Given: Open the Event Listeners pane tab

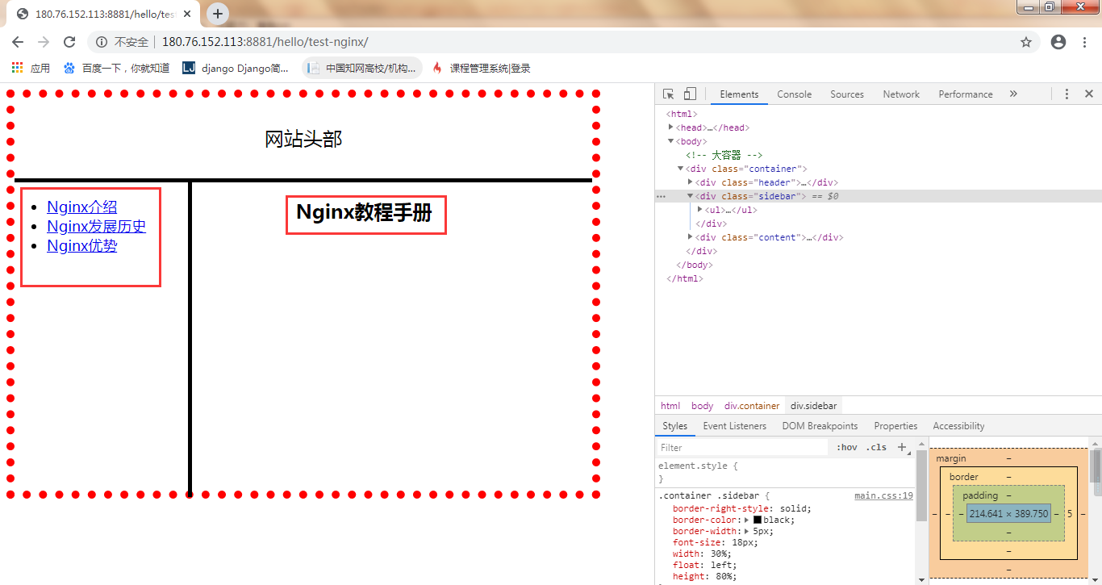Looking at the screenshot, I should [734, 426].
